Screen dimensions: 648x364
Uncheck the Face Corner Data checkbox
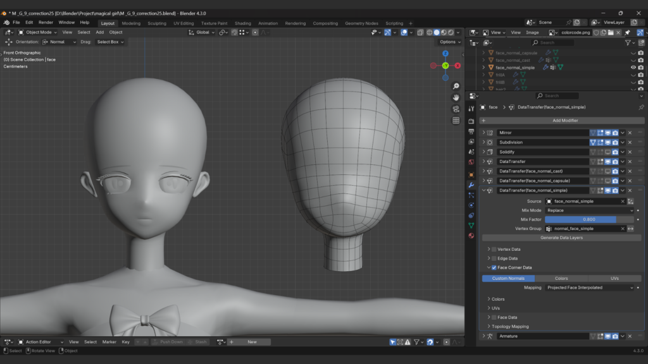point(494,267)
